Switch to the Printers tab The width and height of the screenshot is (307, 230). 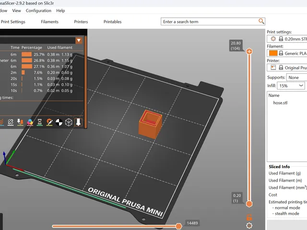[x=81, y=22]
